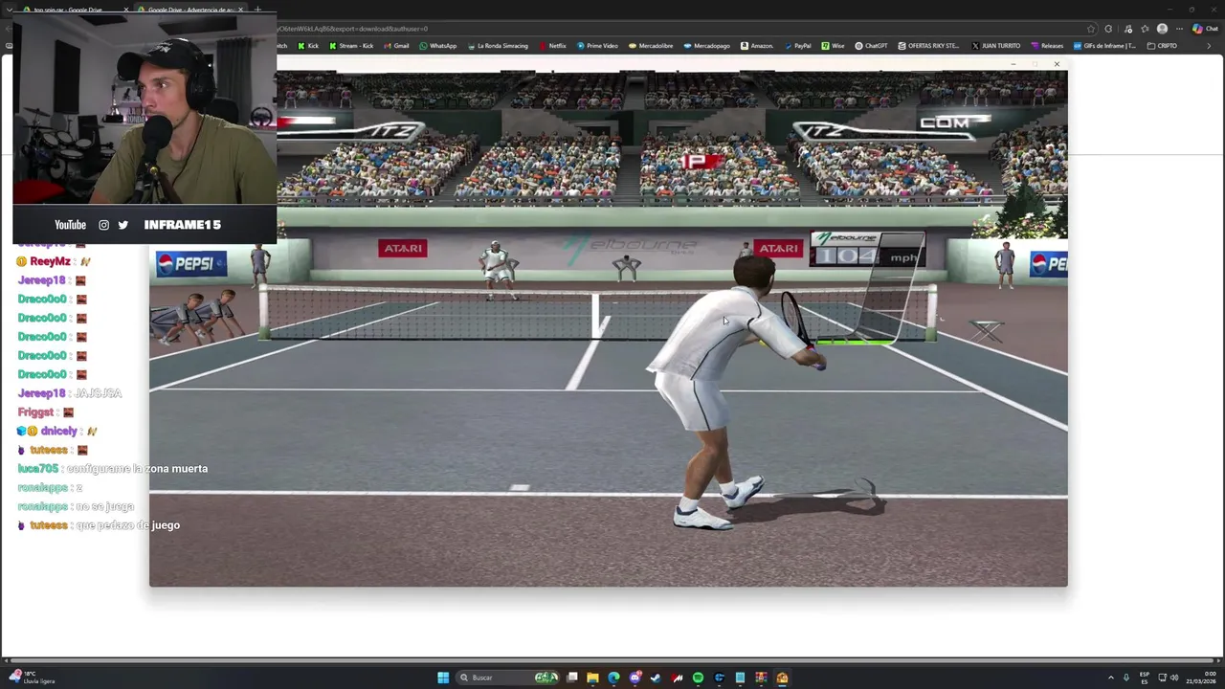Open the volume tray control
This screenshot has height=689, width=1225.
click(1174, 678)
